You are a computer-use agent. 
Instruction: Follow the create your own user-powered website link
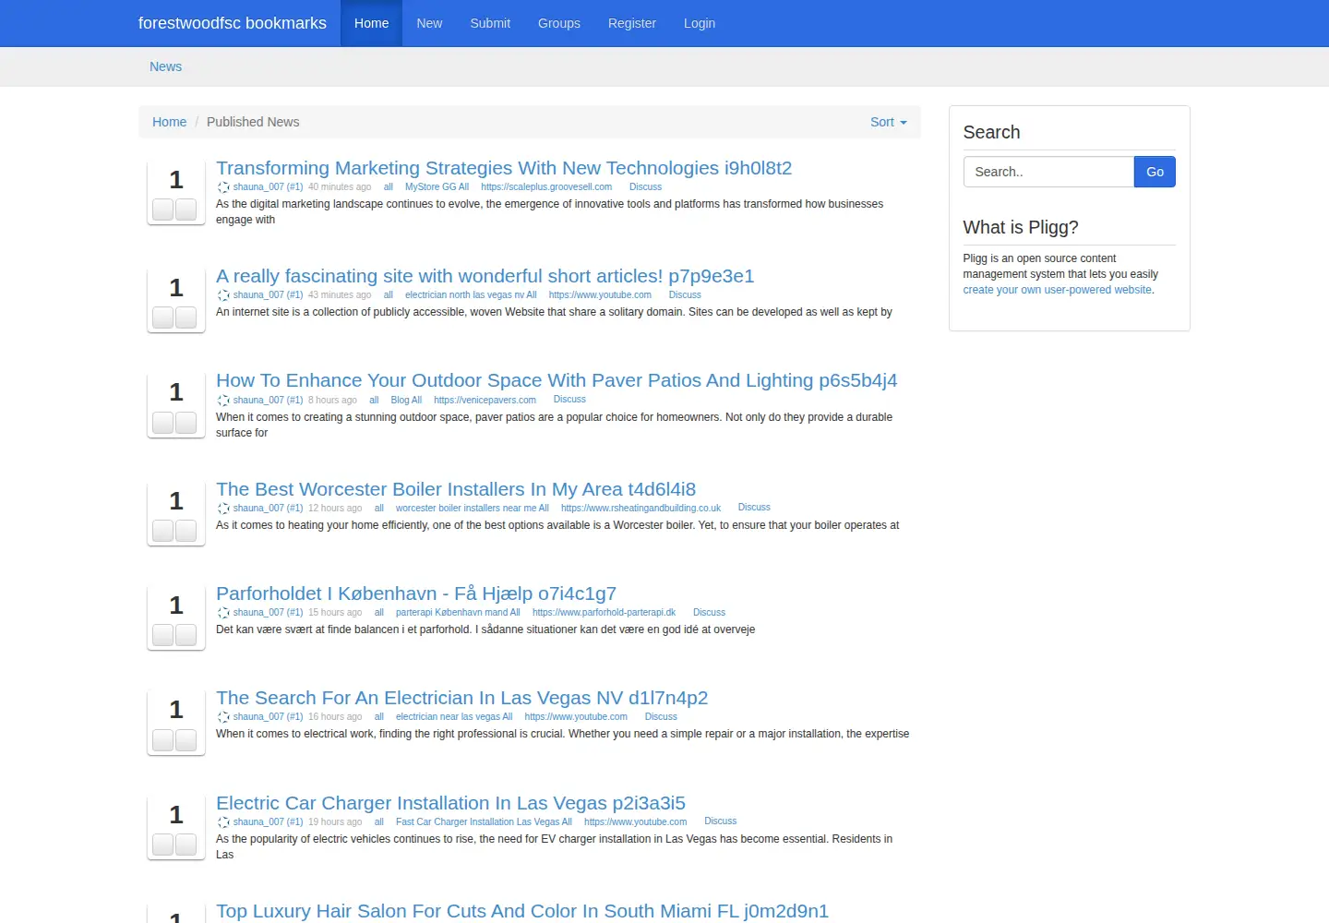(x=1057, y=290)
